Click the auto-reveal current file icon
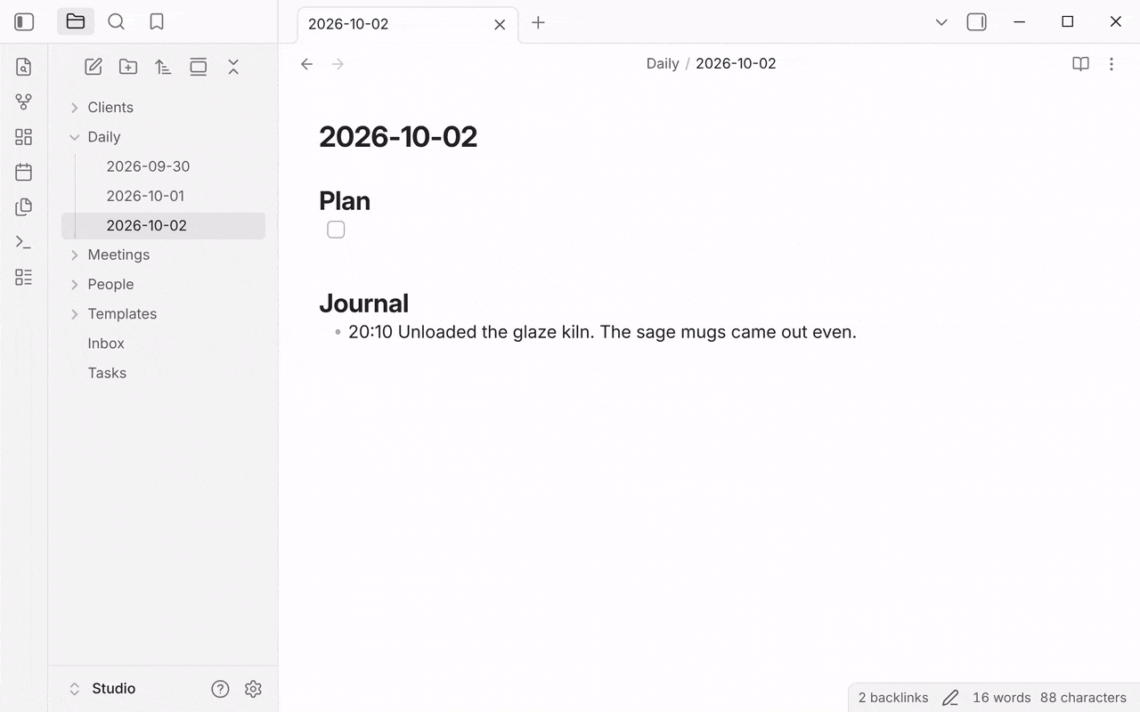This screenshot has width=1140, height=712. (199, 67)
